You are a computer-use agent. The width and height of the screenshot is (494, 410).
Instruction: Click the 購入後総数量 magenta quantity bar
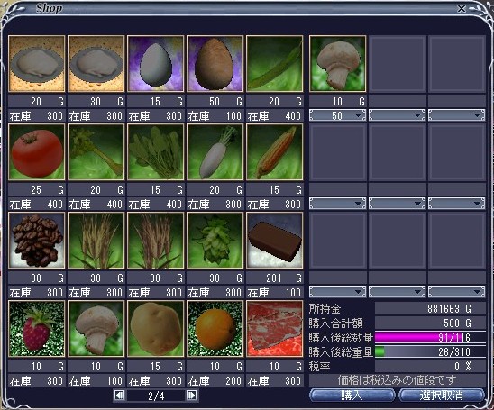pos(430,338)
